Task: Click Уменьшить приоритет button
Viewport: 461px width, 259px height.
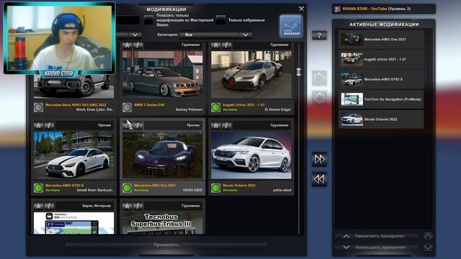Action: point(380,247)
